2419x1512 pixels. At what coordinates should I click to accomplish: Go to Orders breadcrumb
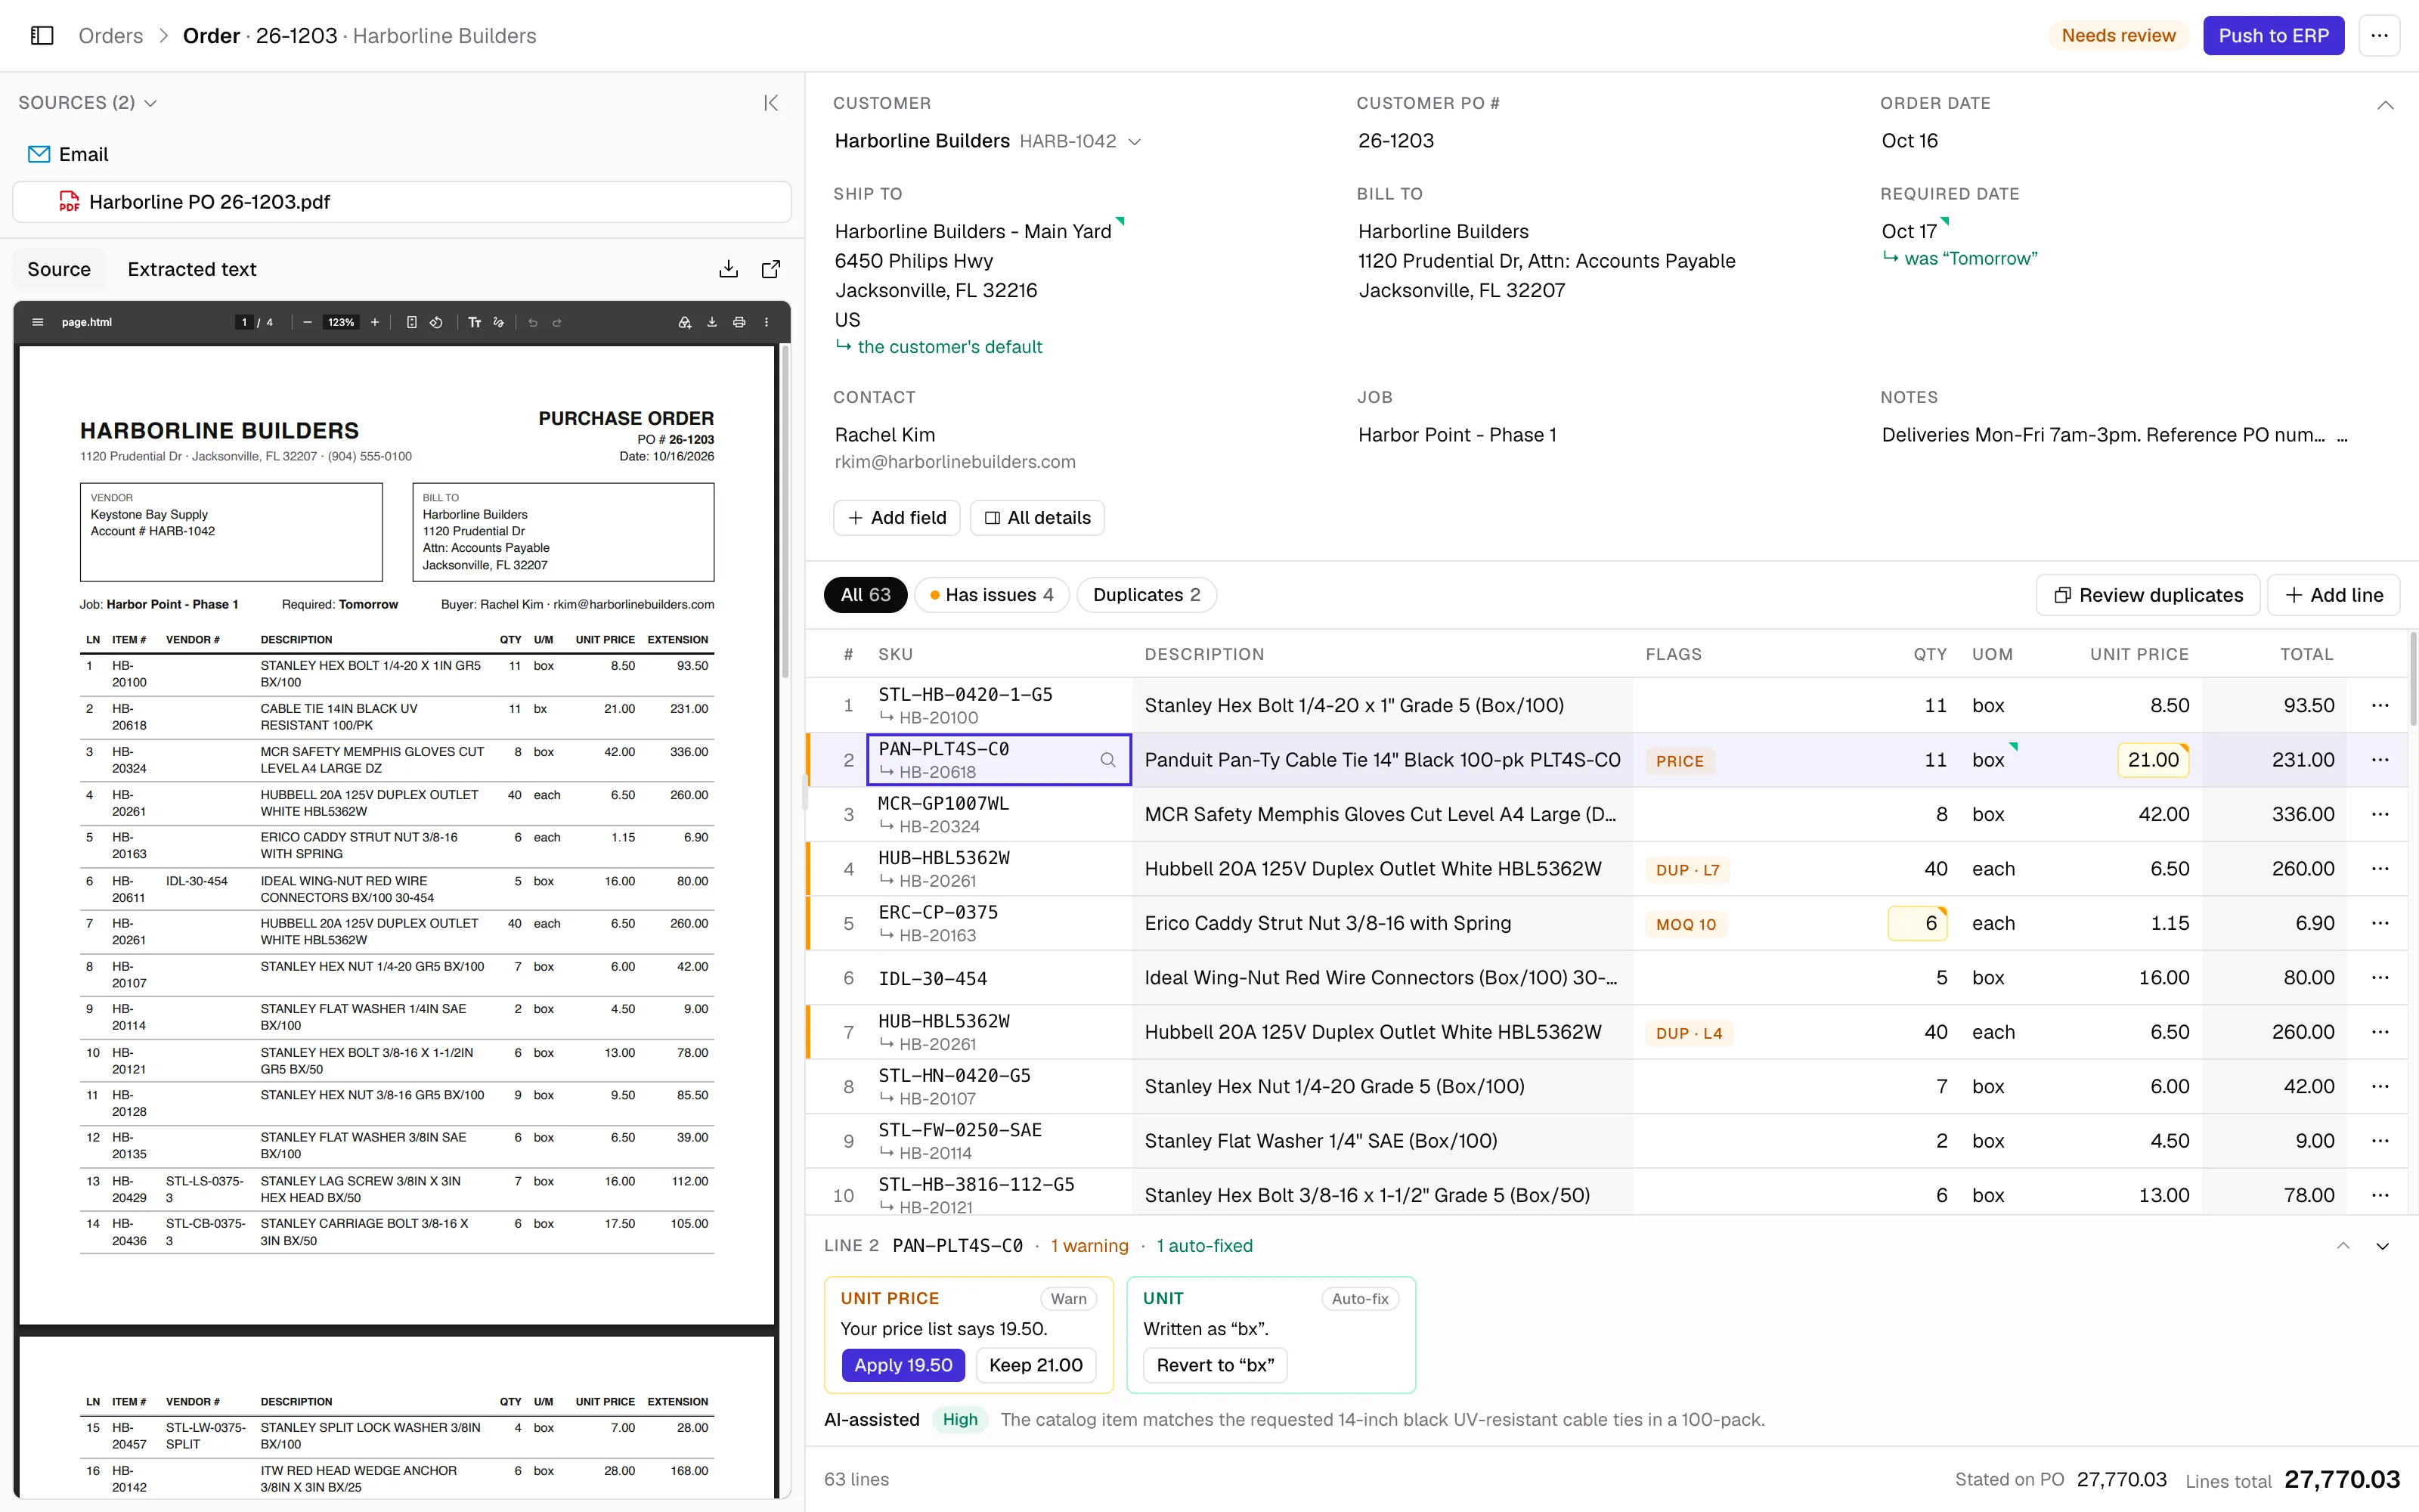110,36
